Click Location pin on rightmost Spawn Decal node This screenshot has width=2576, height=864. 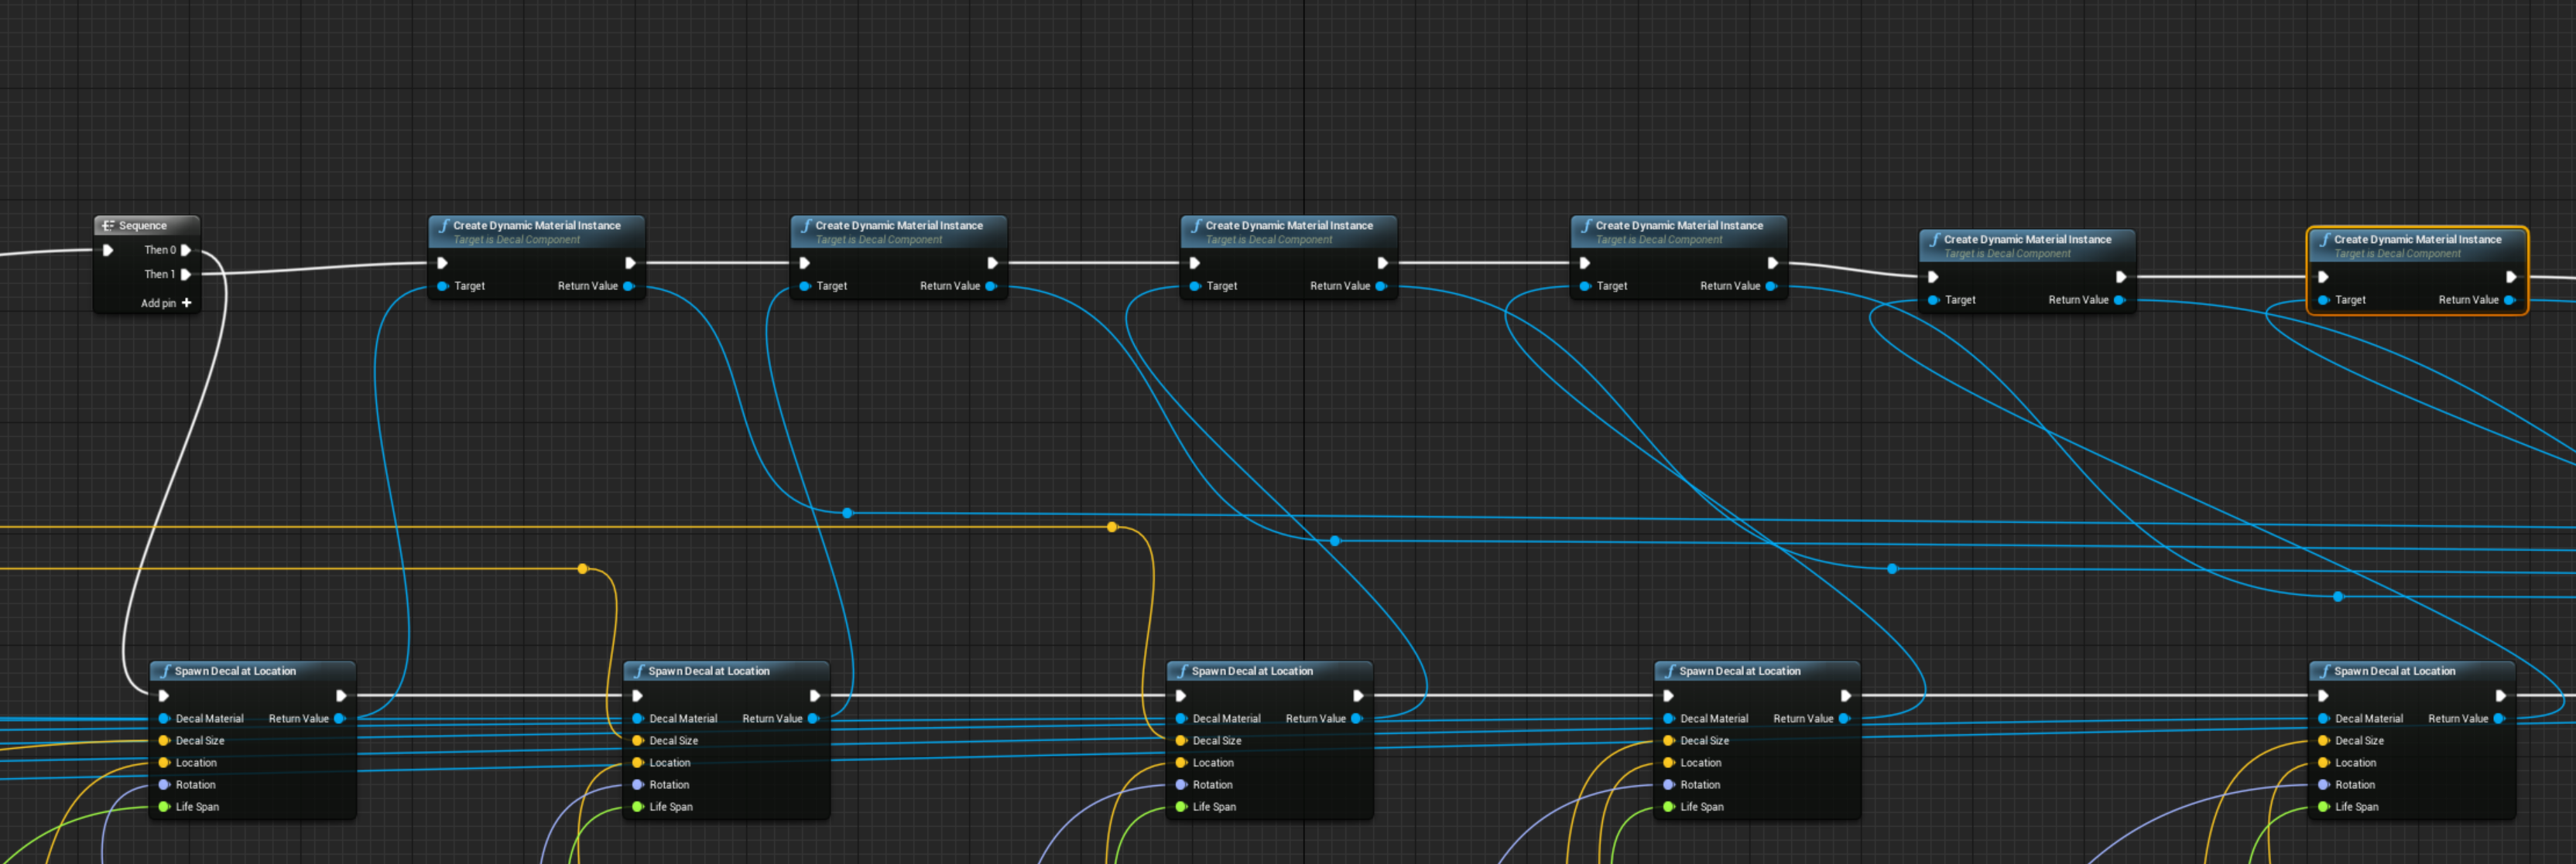point(2324,762)
